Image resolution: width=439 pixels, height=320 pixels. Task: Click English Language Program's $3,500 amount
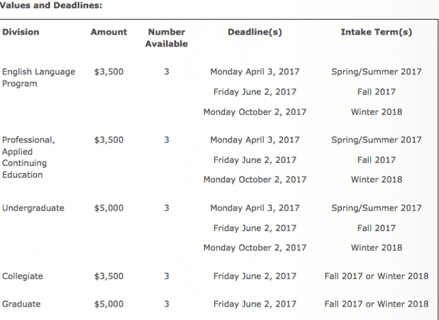click(x=108, y=71)
